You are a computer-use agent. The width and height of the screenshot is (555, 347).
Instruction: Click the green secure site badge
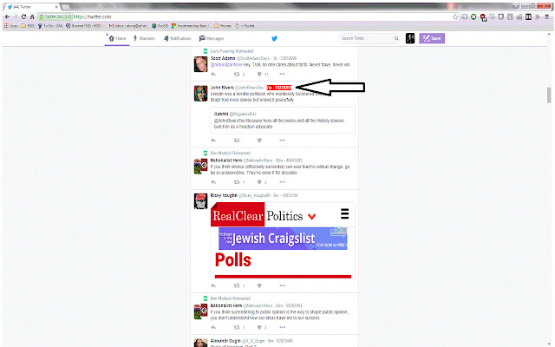tap(55, 16)
